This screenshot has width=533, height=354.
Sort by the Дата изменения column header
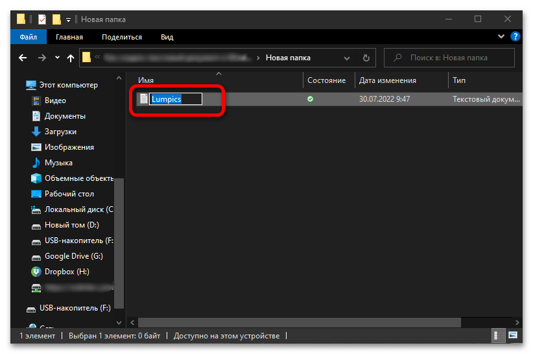[387, 80]
